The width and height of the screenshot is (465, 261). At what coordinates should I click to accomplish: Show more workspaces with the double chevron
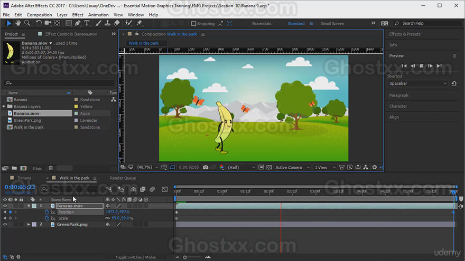374,23
